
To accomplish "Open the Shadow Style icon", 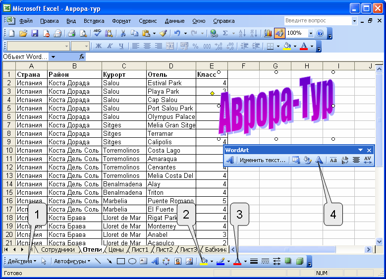I will [288, 261].
